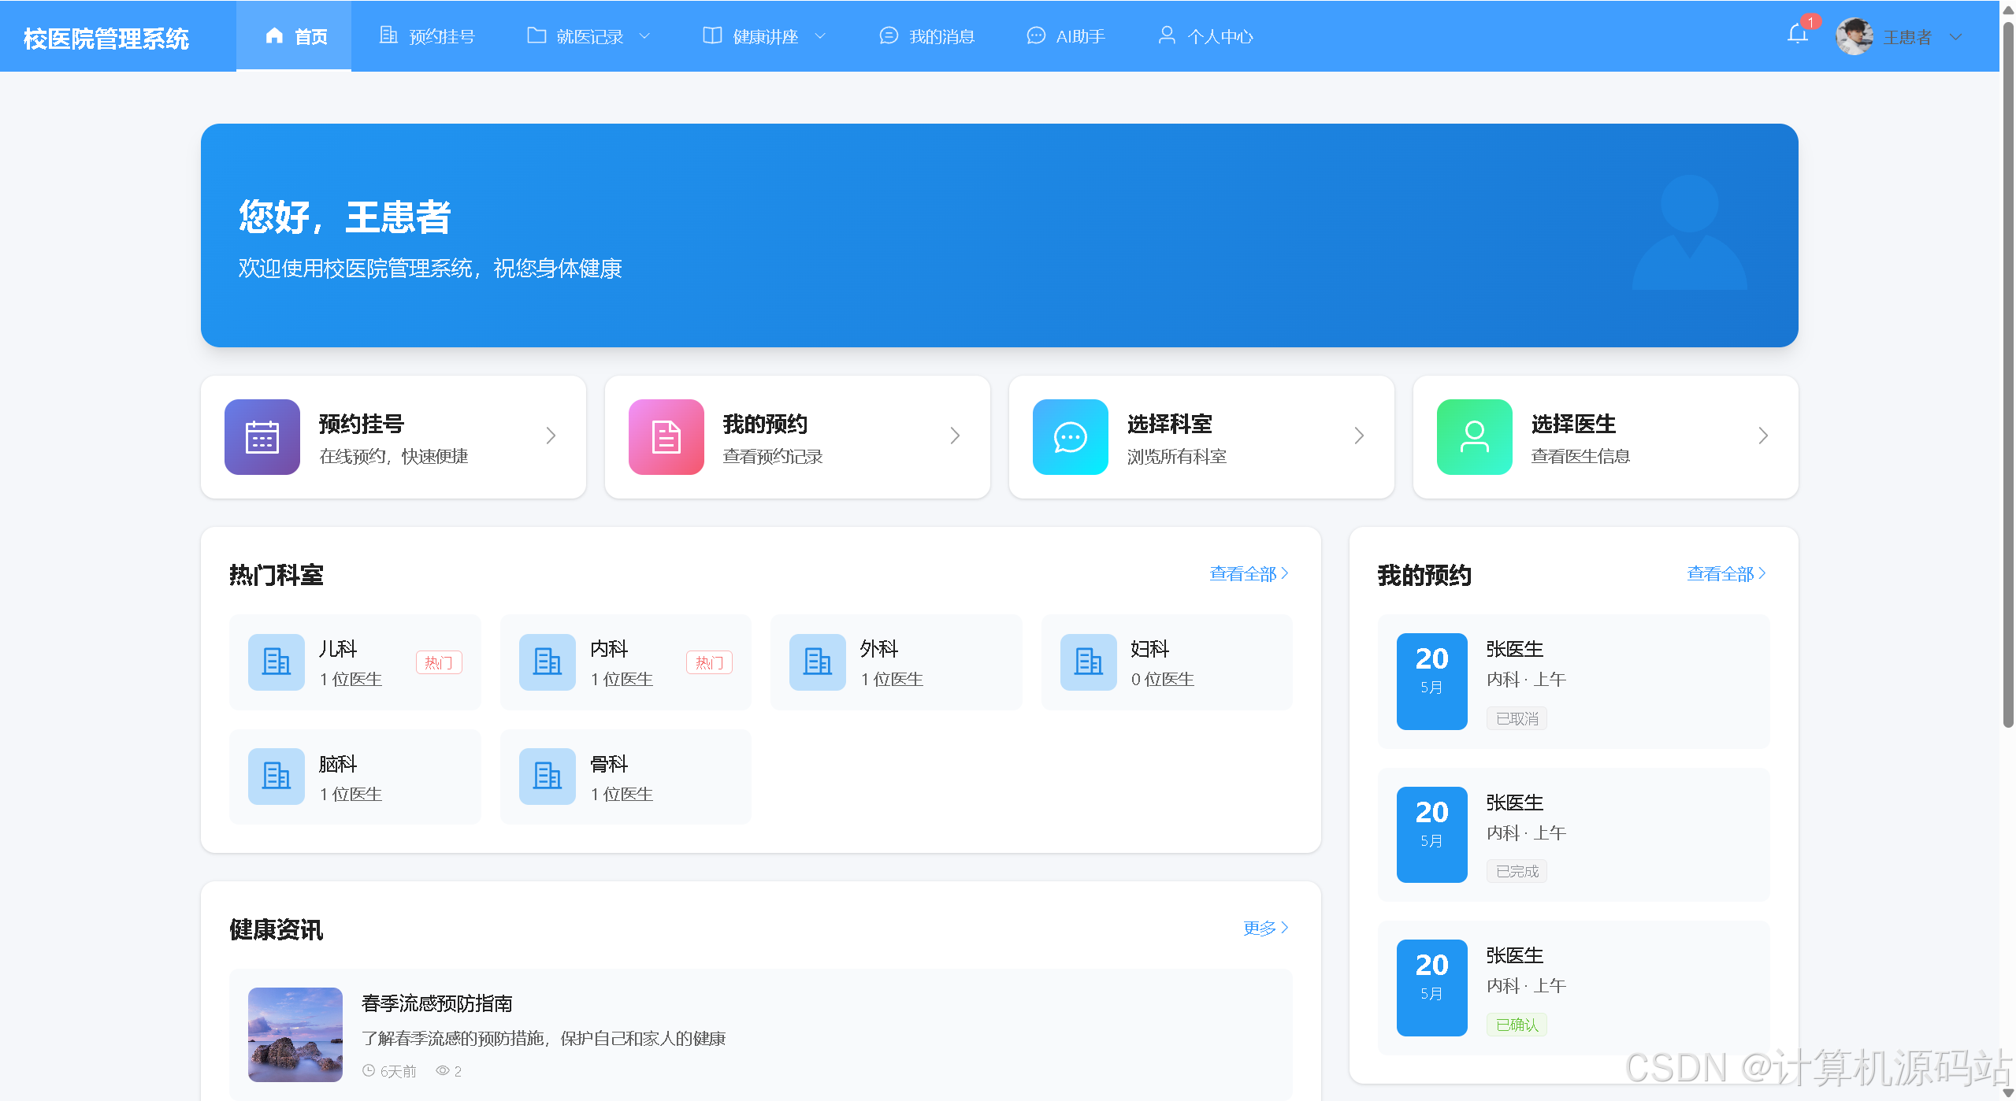Viewport: 2016px width, 1101px height.
Task: Click the home icon in the navbar
Action: 274,35
